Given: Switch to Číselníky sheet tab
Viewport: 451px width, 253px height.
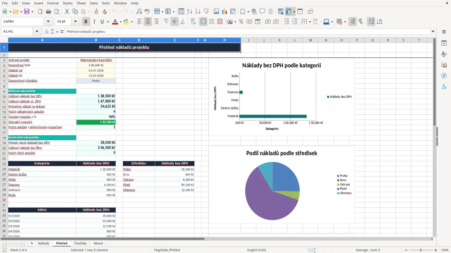Looking at the screenshot, I should click(x=80, y=243).
